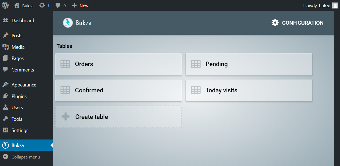The image size is (340, 166).
Task: Click the Orders table grid icon
Action: 65,64
